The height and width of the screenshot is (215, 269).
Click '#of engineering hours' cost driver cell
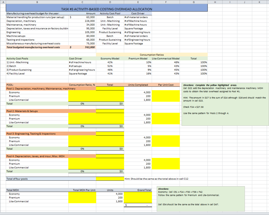(x=82, y=70)
